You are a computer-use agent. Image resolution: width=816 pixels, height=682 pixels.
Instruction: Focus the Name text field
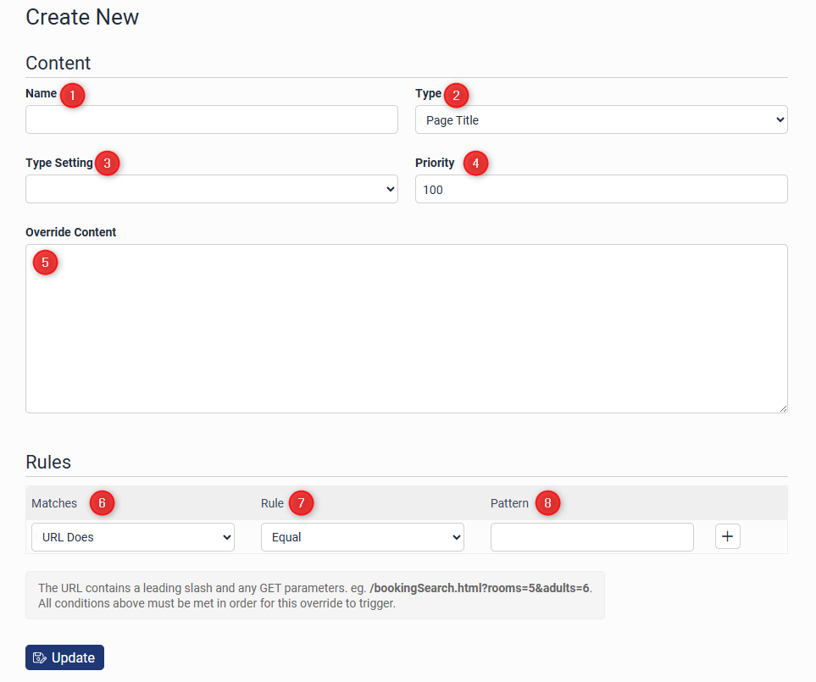pyautogui.click(x=211, y=119)
